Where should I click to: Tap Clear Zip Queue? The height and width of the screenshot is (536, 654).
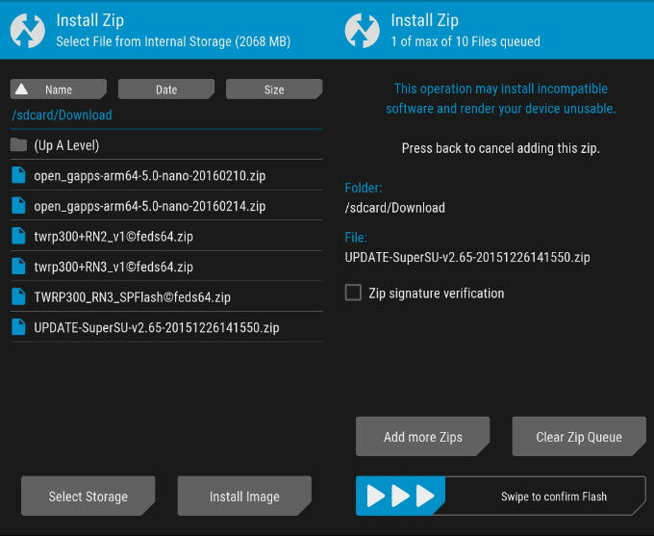pyautogui.click(x=579, y=437)
